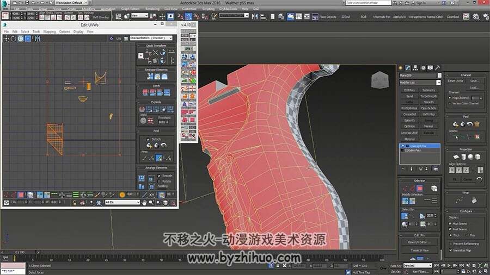Click the first Stitch icon in Edit UVWs
The image size is (490, 275).
tap(145, 92)
